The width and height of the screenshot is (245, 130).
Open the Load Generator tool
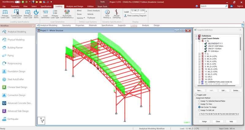[x=45, y=14]
